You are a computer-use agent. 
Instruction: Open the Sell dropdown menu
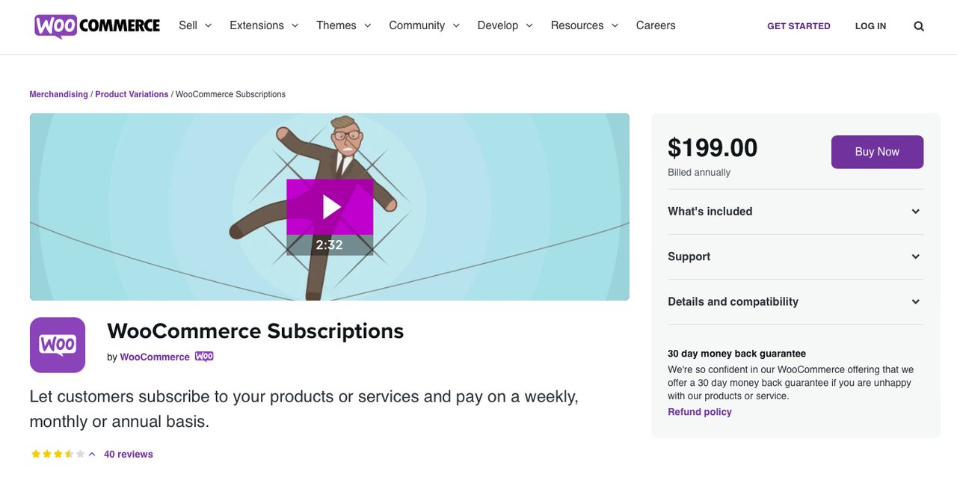(195, 25)
